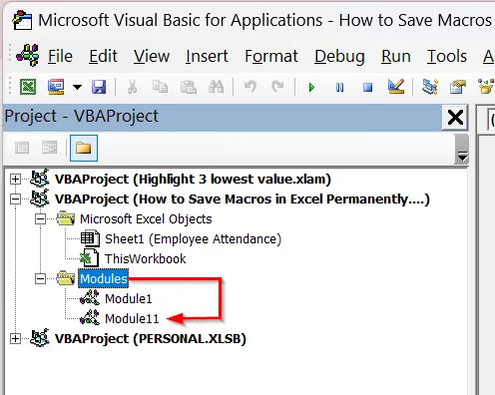This screenshot has height=395, width=495.
Task: Click the Module1 module icon
Action: point(90,298)
